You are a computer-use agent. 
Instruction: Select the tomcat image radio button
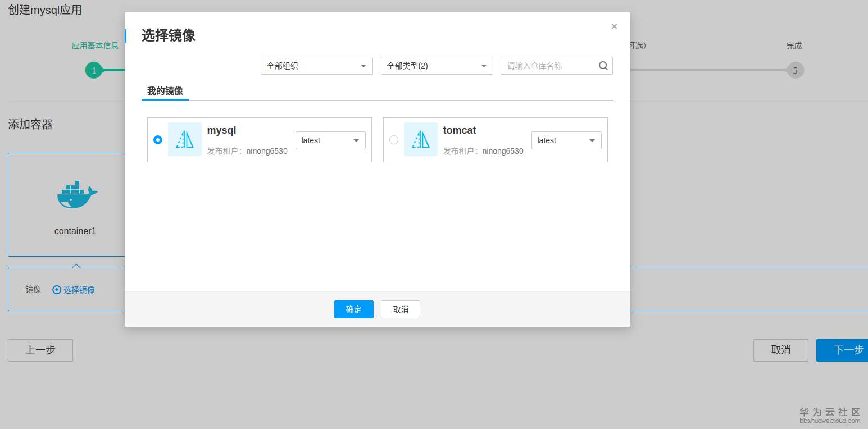click(394, 140)
